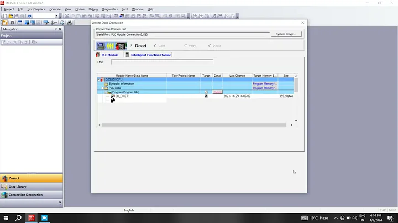Click the Element Selection film-strip icon

coord(12,23)
